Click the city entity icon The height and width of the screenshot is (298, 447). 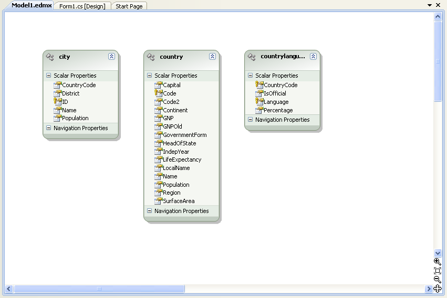click(x=50, y=57)
